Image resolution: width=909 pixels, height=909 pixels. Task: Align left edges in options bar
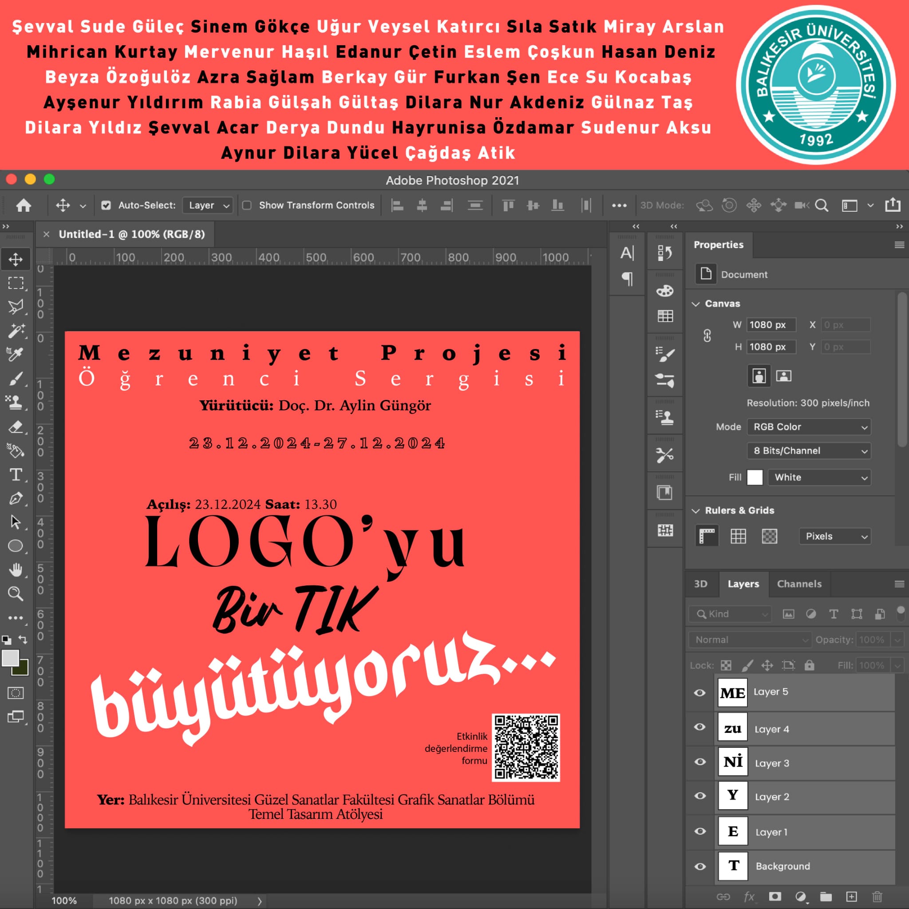(x=398, y=206)
